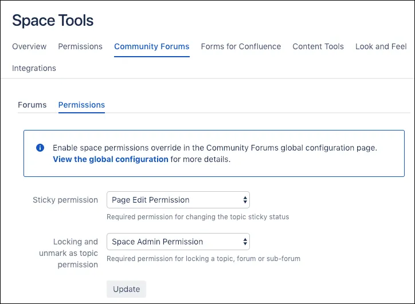
Task: Open the Overview tab
Action: pos(29,46)
